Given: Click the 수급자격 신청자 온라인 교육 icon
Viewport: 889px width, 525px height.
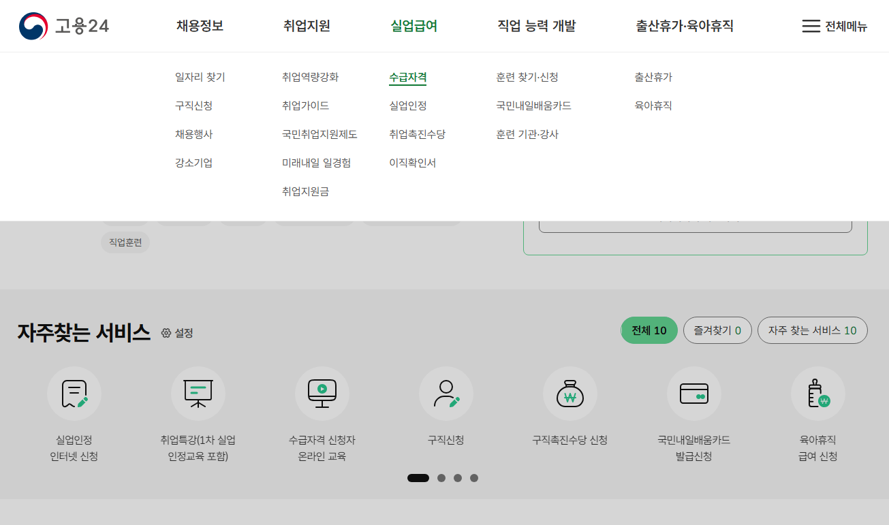Looking at the screenshot, I should (322, 394).
